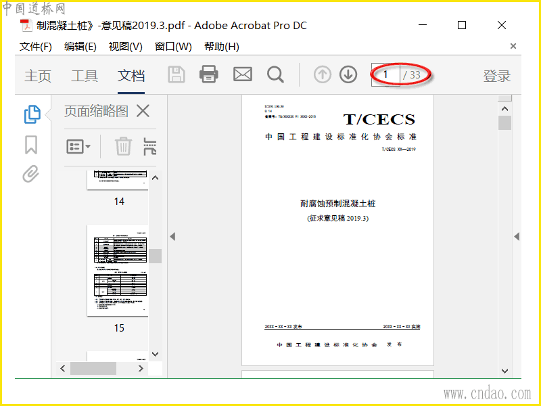The height and width of the screenshot is (406, 541).
Task: Print the document with printer icon
Action: tap(209, 74)
